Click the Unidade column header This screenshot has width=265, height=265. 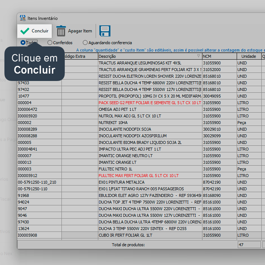(249, 56)
